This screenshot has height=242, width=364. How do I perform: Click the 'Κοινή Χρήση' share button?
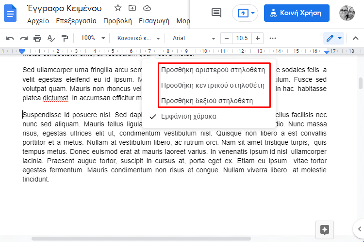click(x=297, y=13)
